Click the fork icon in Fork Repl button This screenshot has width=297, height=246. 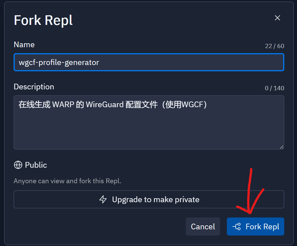point(236,226)
